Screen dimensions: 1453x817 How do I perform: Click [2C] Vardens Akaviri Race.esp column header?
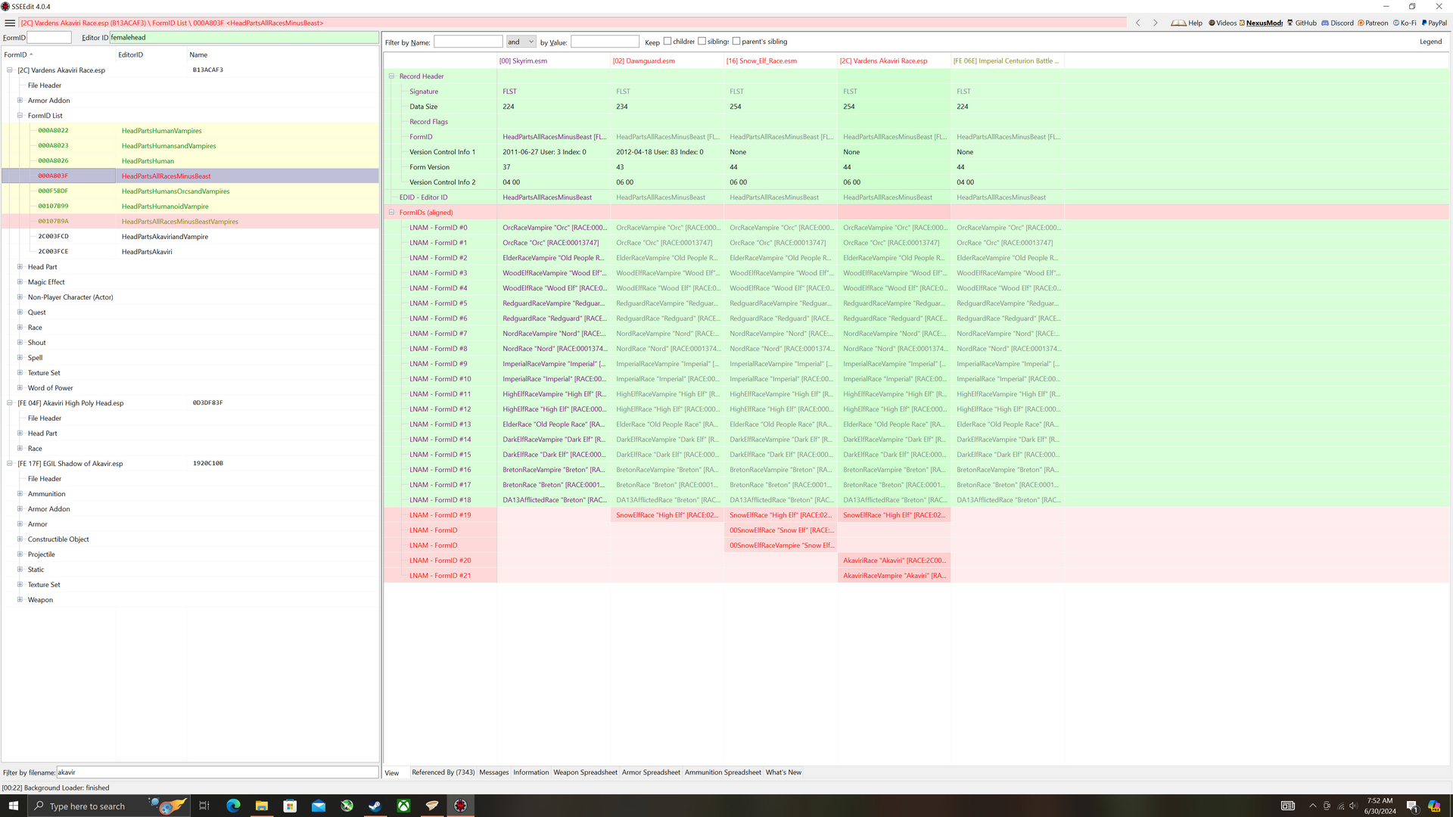point(894,61)
